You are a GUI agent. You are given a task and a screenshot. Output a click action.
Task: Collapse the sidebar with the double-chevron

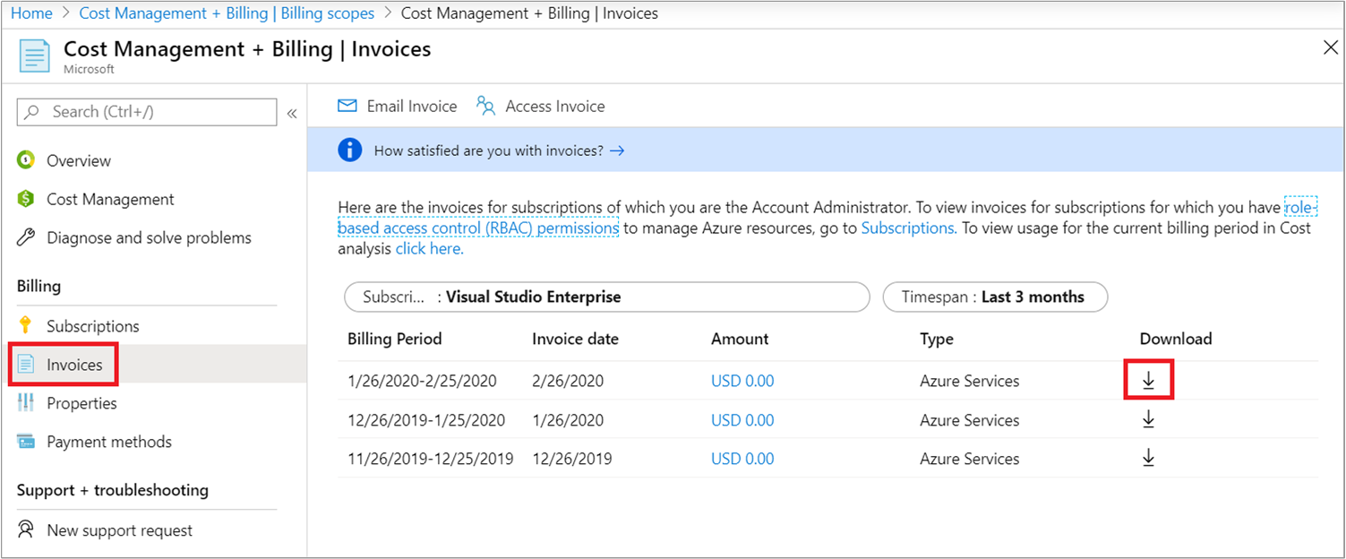tap(292, 113)
